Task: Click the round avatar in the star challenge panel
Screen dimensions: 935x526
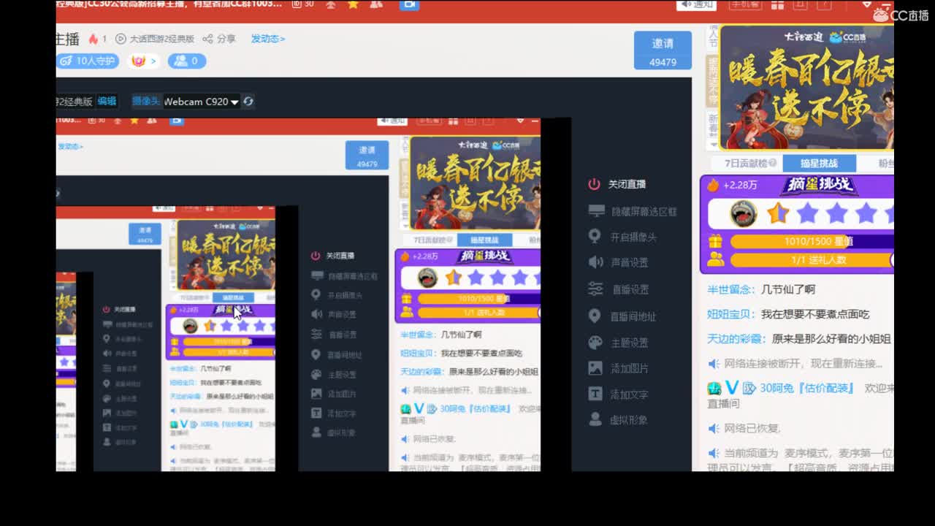Action: pos(743,213)
